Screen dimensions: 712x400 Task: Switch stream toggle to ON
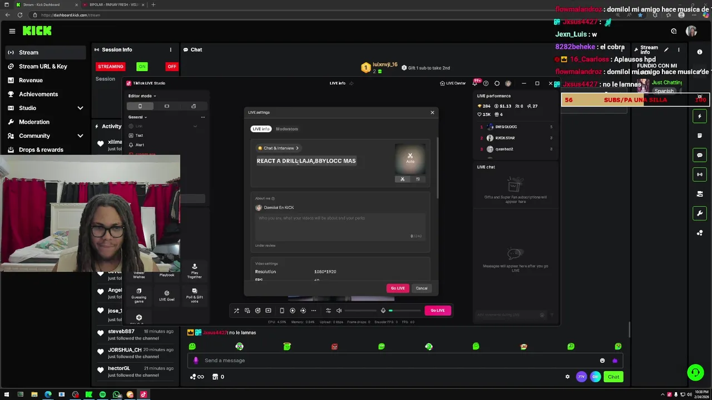[x=142, y=67]
